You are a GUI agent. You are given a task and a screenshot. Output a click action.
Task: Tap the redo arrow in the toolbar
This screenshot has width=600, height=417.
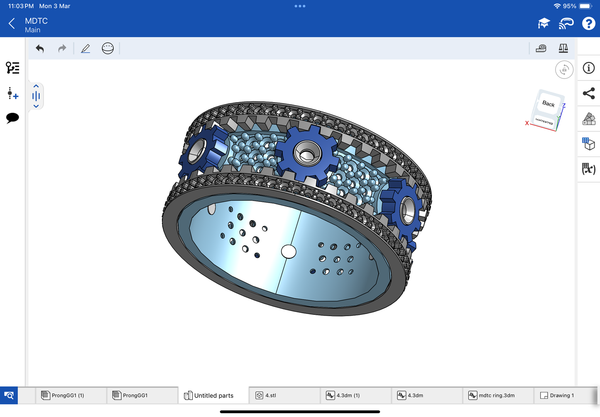(x=62, y=49)
